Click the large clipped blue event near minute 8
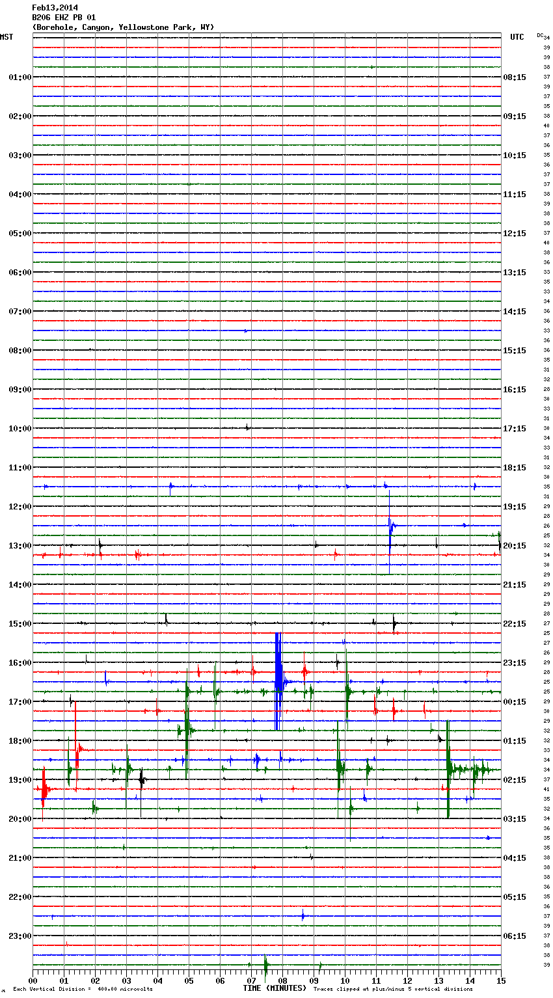The image size is (553, 998). tap(278, 681)
